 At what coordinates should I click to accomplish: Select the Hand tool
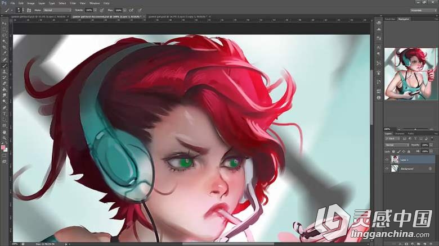(4, 132)
